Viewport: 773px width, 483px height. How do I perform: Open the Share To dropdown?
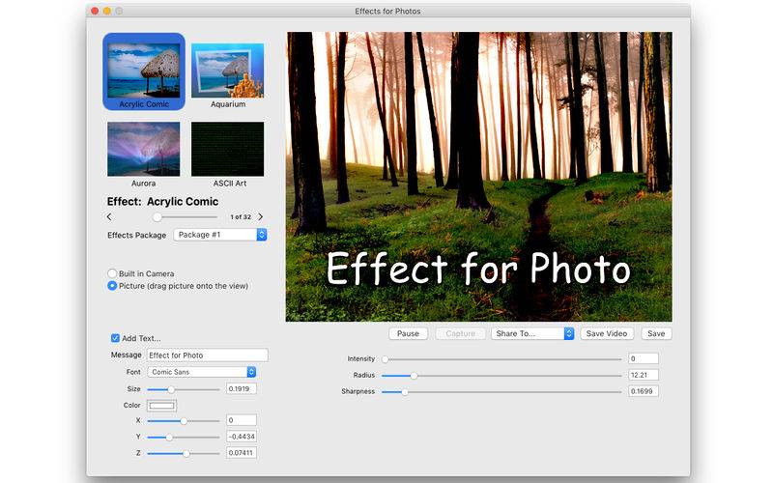532,333
